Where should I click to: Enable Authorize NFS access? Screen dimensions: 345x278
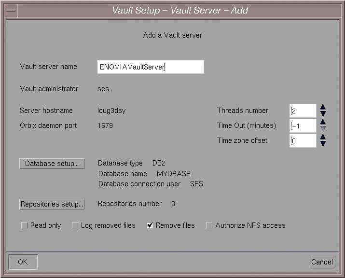coord(209,225)
